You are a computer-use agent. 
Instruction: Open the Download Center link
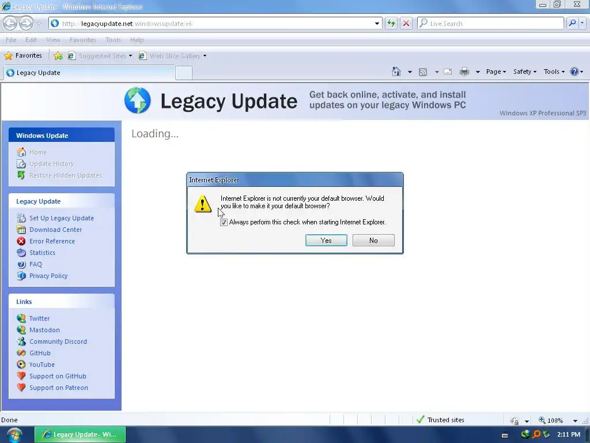(56, 230)
